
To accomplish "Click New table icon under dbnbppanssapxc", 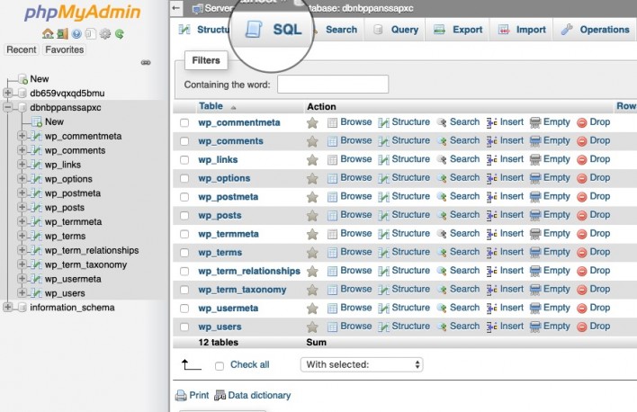I will tap(37, 121).
